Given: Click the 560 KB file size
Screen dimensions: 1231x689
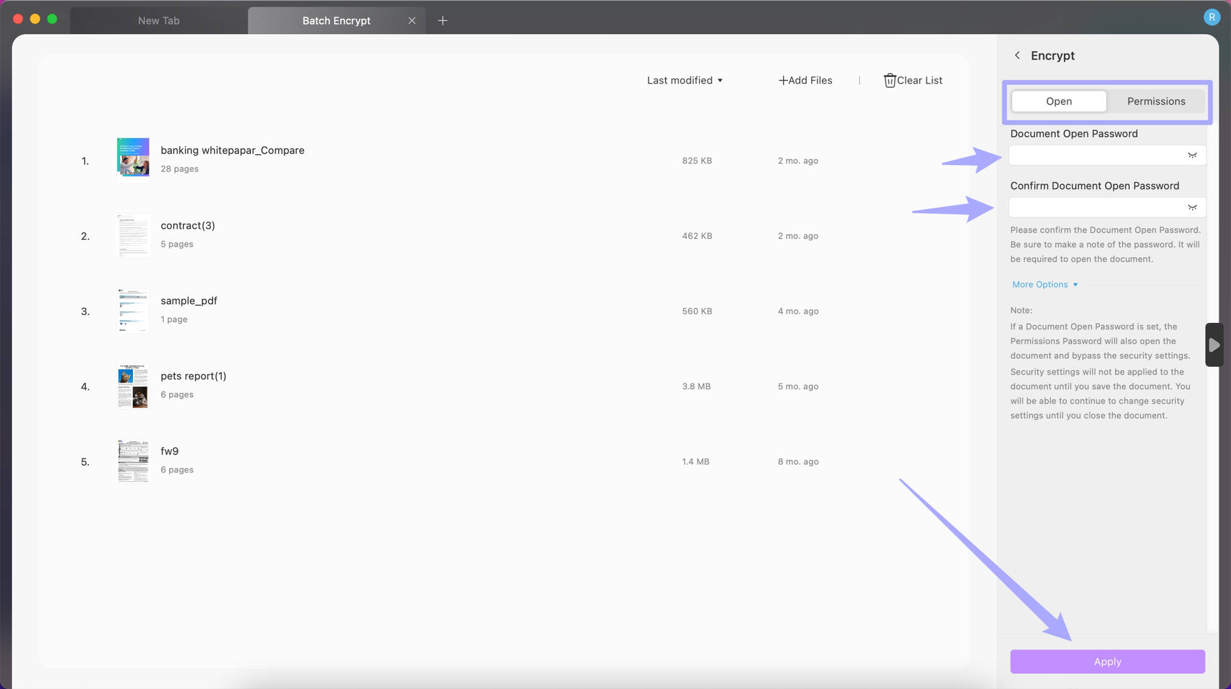Looking at the screenshot, I should click(x=697, y=311).
